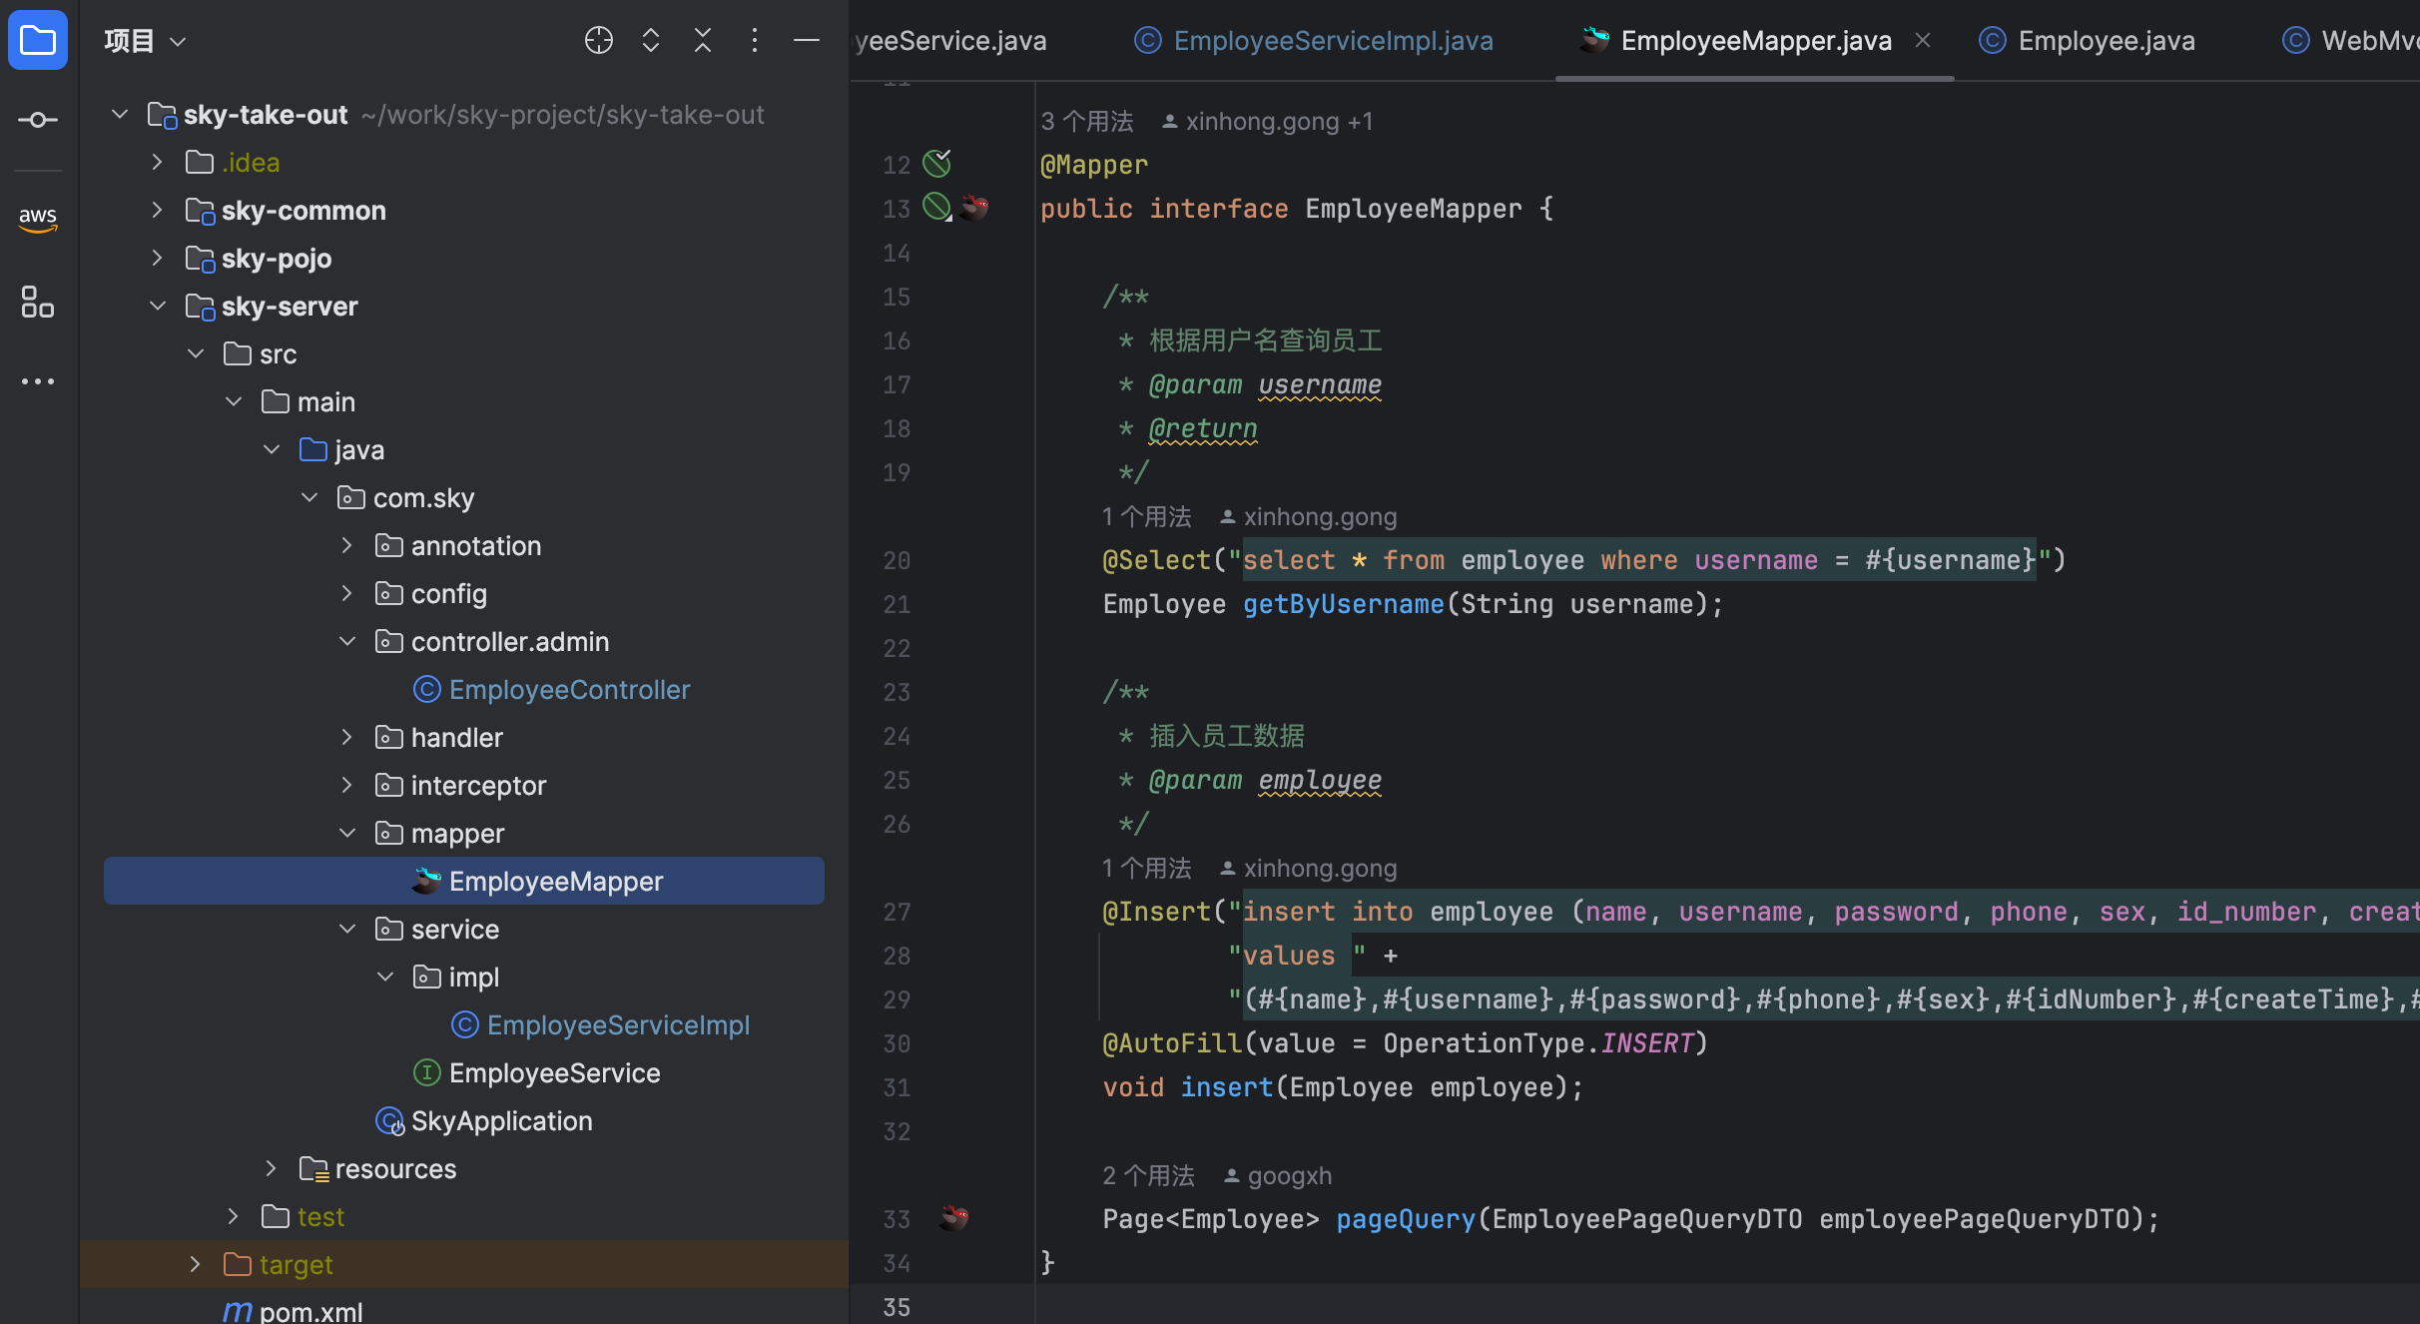Open the Project tool window icon
The height and width of the screenshot is (1324, 2420).
[x=38, y=40]
